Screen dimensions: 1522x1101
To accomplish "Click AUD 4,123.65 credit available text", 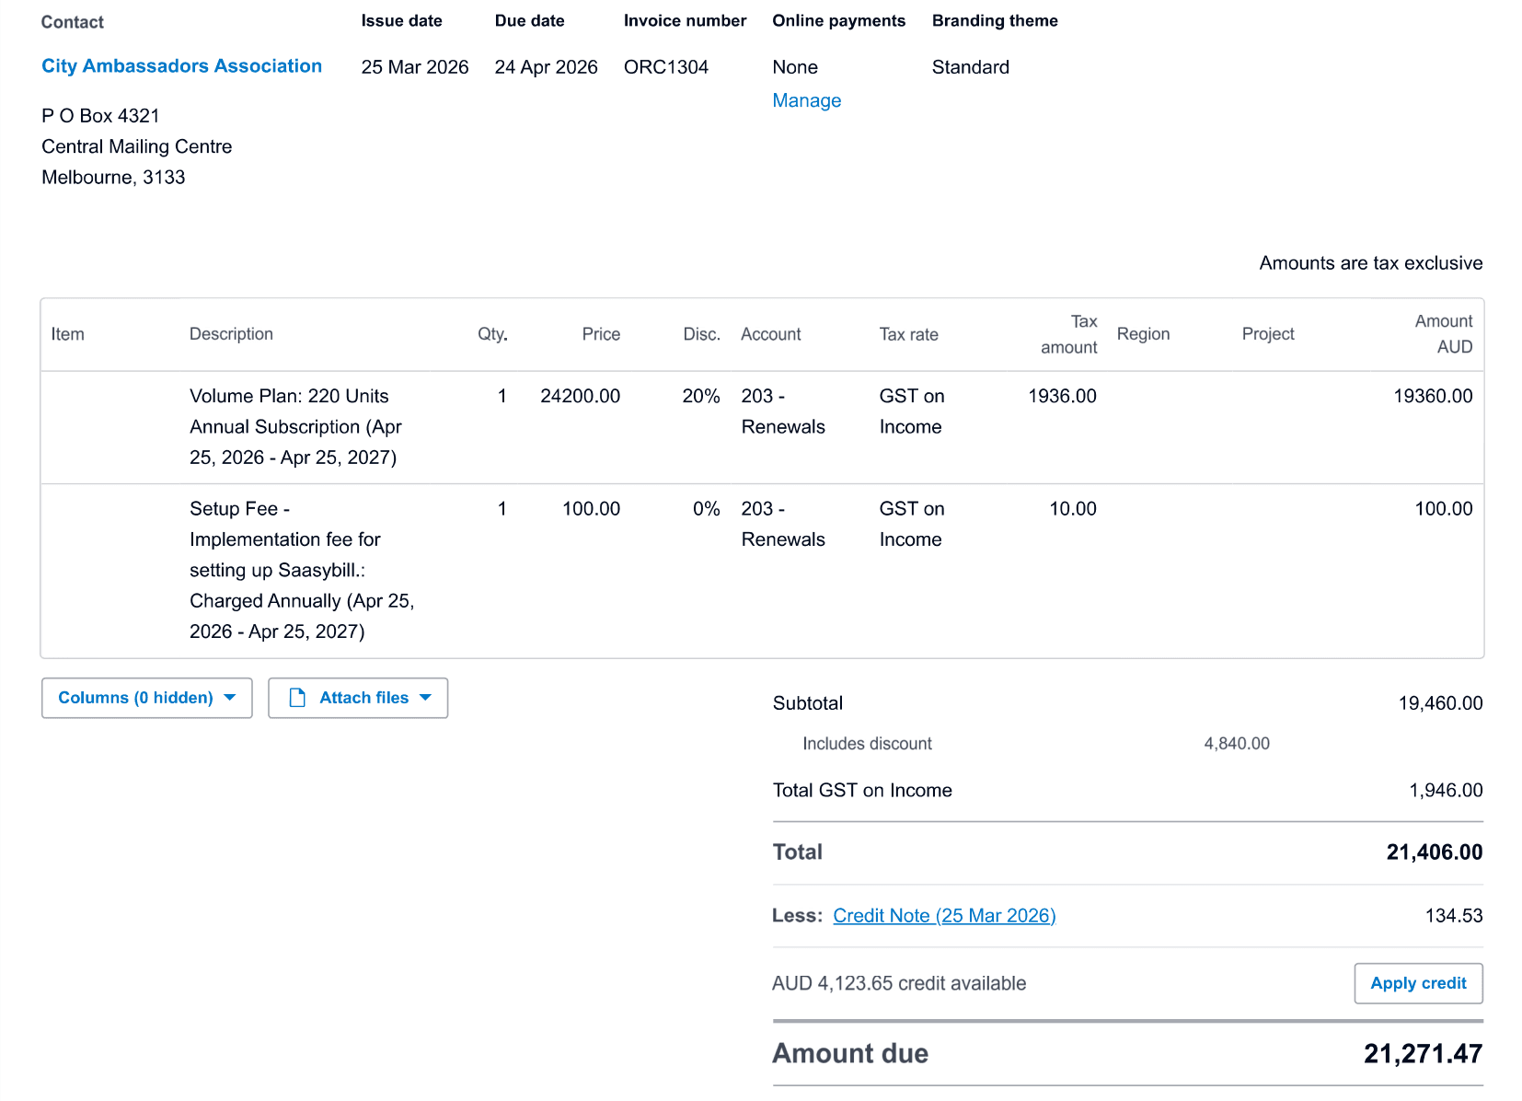I will (x=899, y=983).
